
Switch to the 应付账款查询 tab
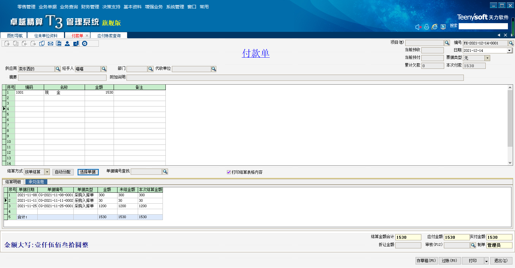(109, 36)
